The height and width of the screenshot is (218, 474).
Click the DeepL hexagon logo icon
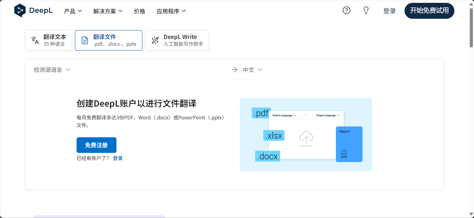[20, 11]
